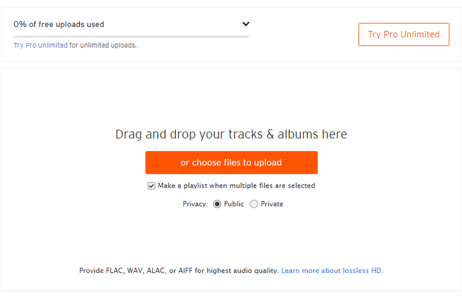Click empty space below the privacy options

coord(231,236)
